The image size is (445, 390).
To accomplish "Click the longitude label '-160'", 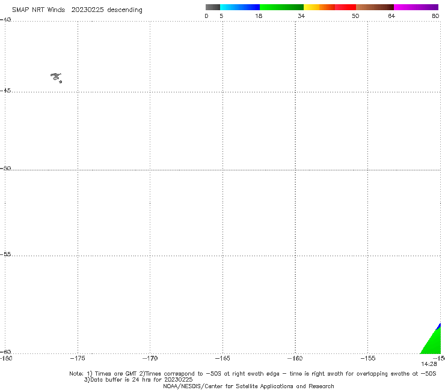I will (x=295, y=358).
